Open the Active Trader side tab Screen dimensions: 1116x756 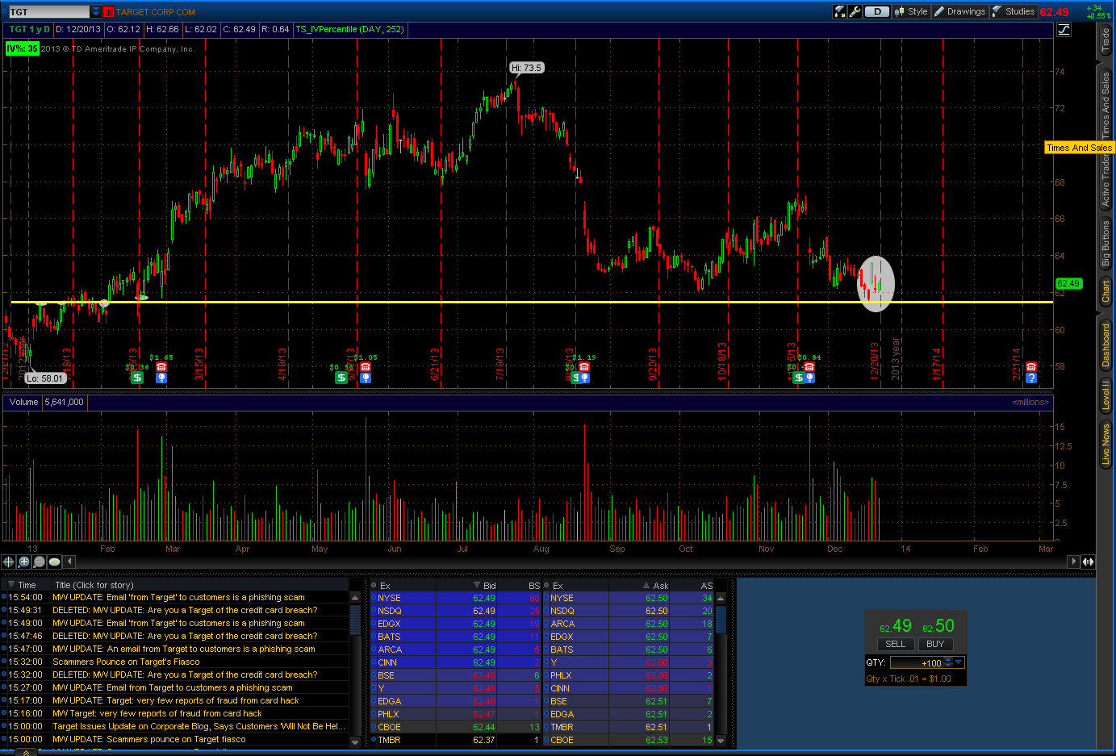(1106, 182)
